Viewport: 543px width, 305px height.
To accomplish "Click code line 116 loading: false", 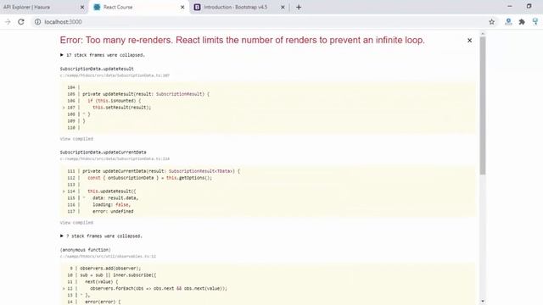I will [111, 205].
